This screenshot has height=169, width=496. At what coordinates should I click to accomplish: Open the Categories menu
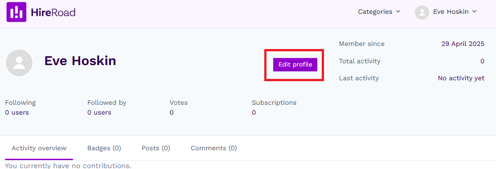click(379, 12)
